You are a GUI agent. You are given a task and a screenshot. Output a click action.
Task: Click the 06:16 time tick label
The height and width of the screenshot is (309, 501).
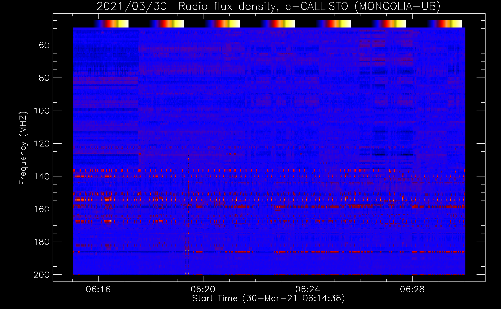pyautogui.click(x=98, y=289)
